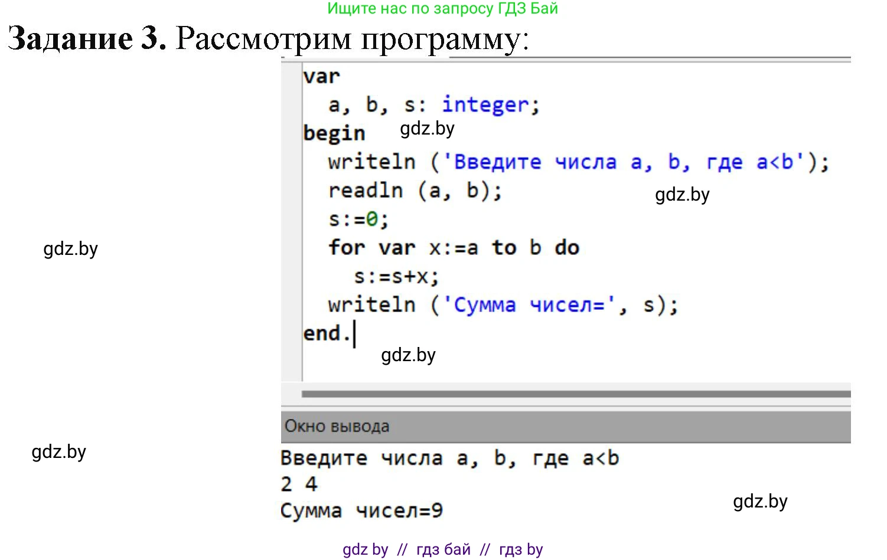Click the '2 4' input values in output window

pyautogui.click(x=298, y=483)
